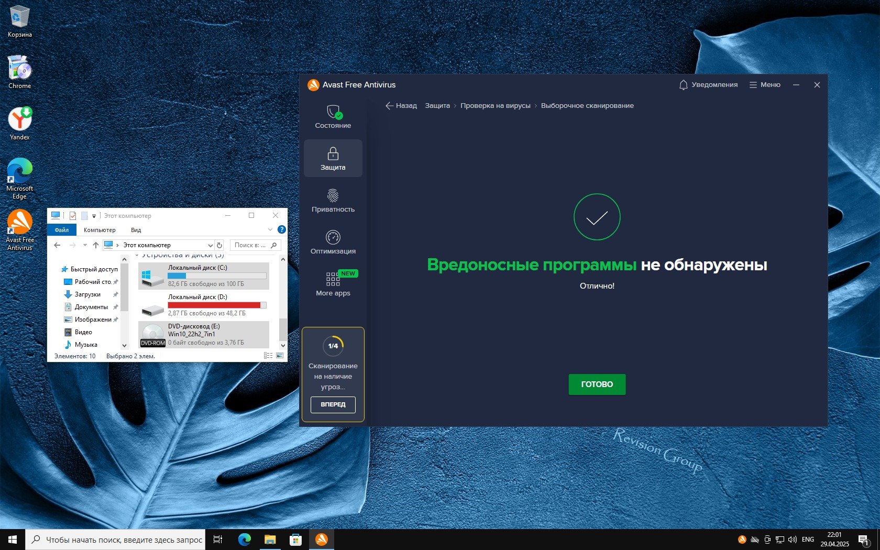Open Task View from the taskbar
880x550 pixels.
(x=218, y=540)
